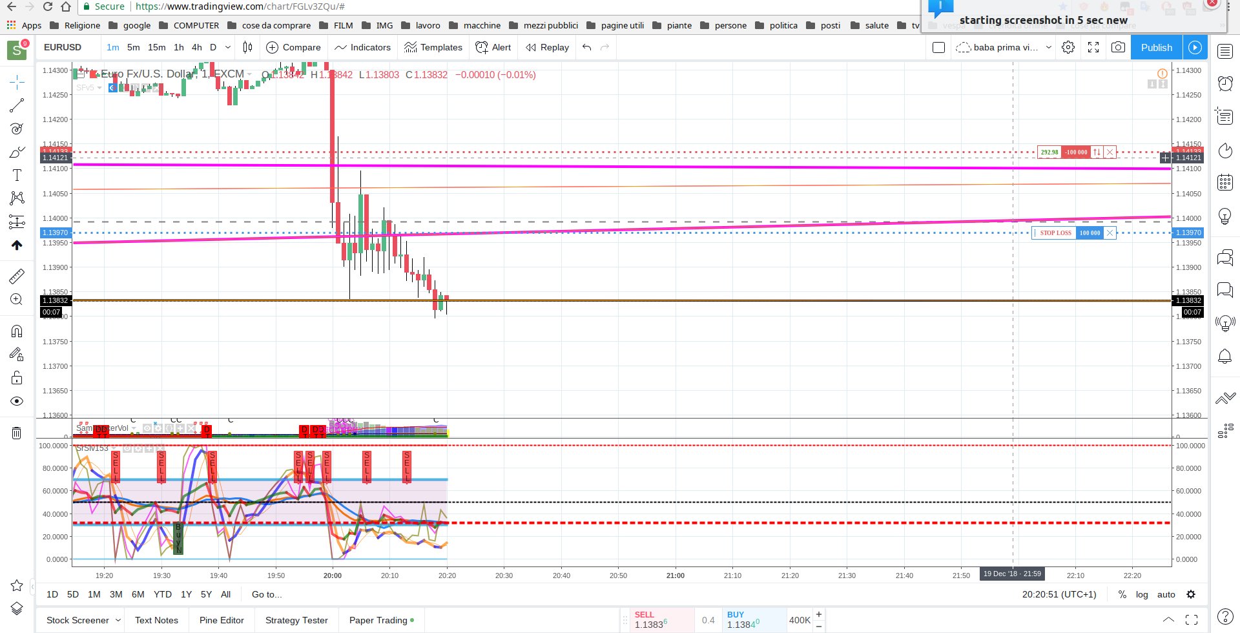Activate the measure ruler tool
This screenshot has width=1240, height=633.
17,276
